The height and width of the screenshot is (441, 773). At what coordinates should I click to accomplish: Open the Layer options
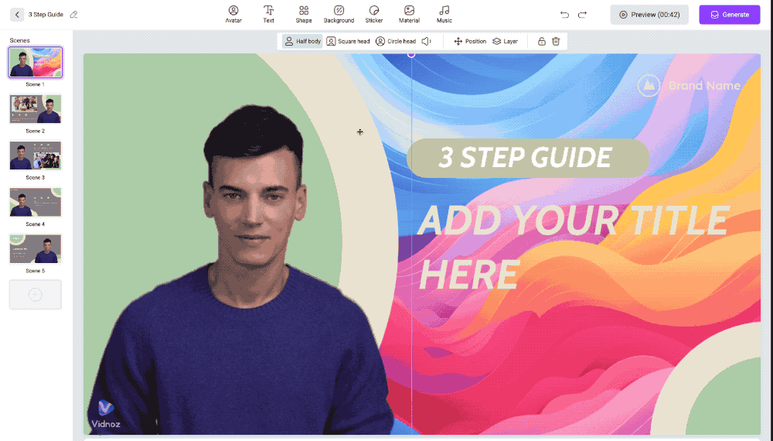click(x=506, y=42)
